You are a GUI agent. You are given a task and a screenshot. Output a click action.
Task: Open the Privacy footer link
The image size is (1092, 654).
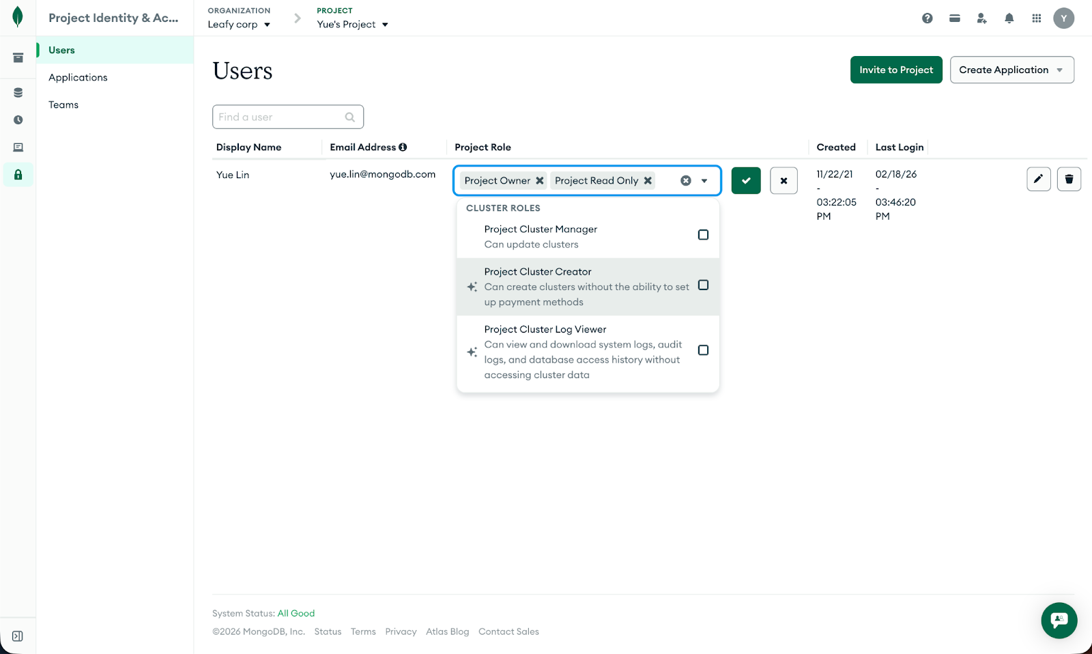point(401,631)
